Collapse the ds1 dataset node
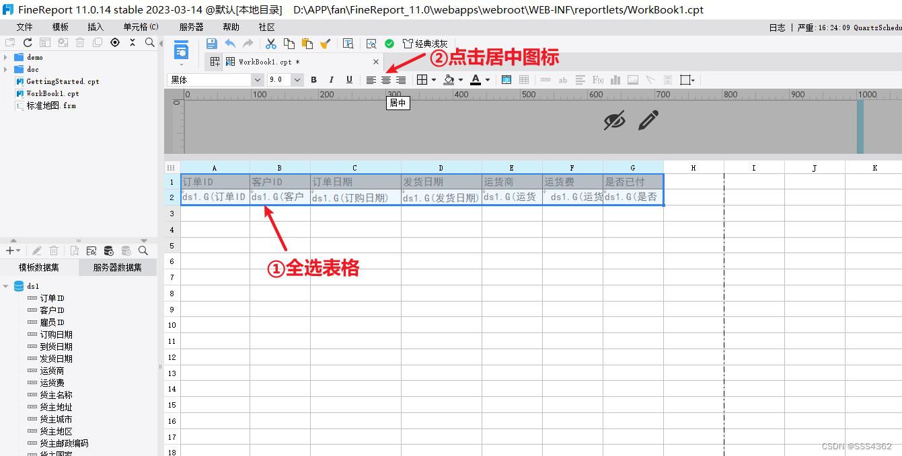 (6, 286)
